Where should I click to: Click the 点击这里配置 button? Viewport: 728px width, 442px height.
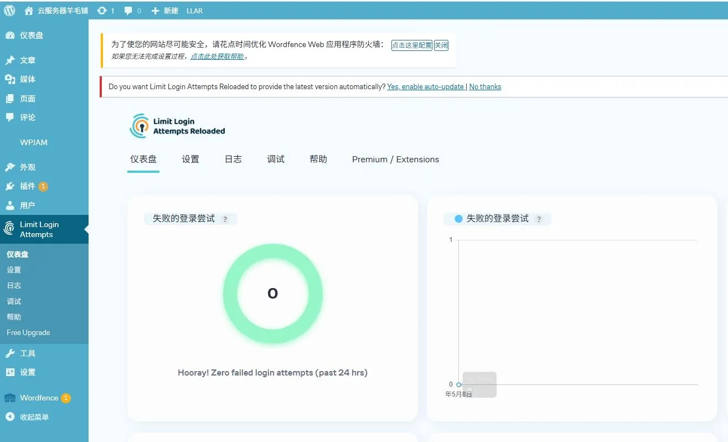coord(412,45)
